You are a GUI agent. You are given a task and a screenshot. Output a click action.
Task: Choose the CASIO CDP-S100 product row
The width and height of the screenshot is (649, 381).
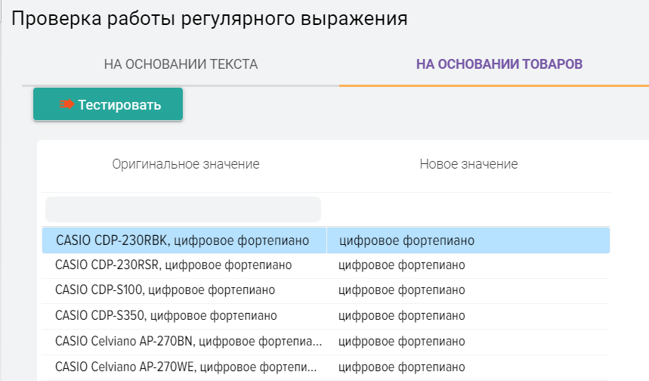(x=165, y=290)
